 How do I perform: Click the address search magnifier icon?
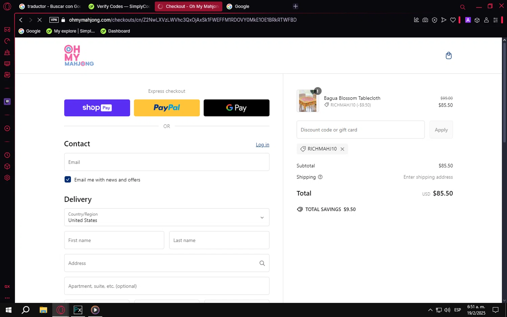(x=262, y=263)
